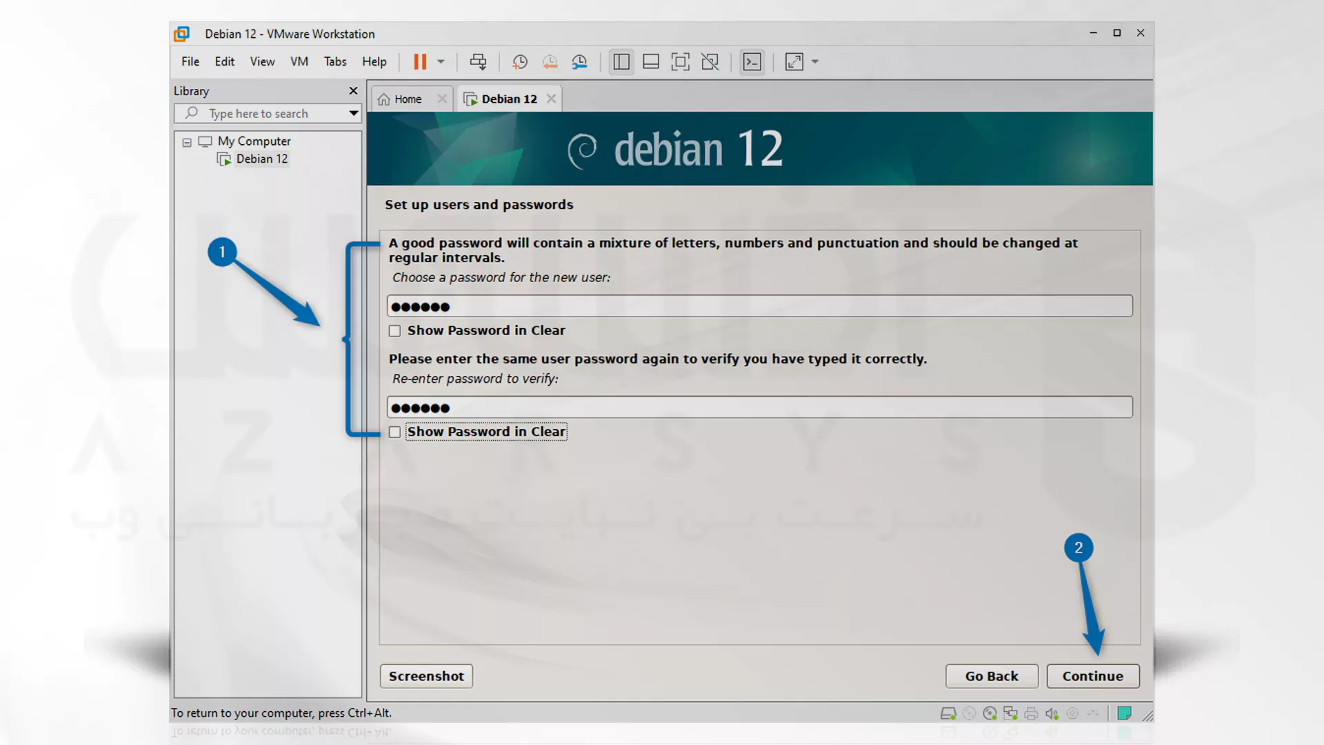The width and height of the screenshot is (1324, 745).
Task: Open the File menu
Action: [x=190, y=62]
